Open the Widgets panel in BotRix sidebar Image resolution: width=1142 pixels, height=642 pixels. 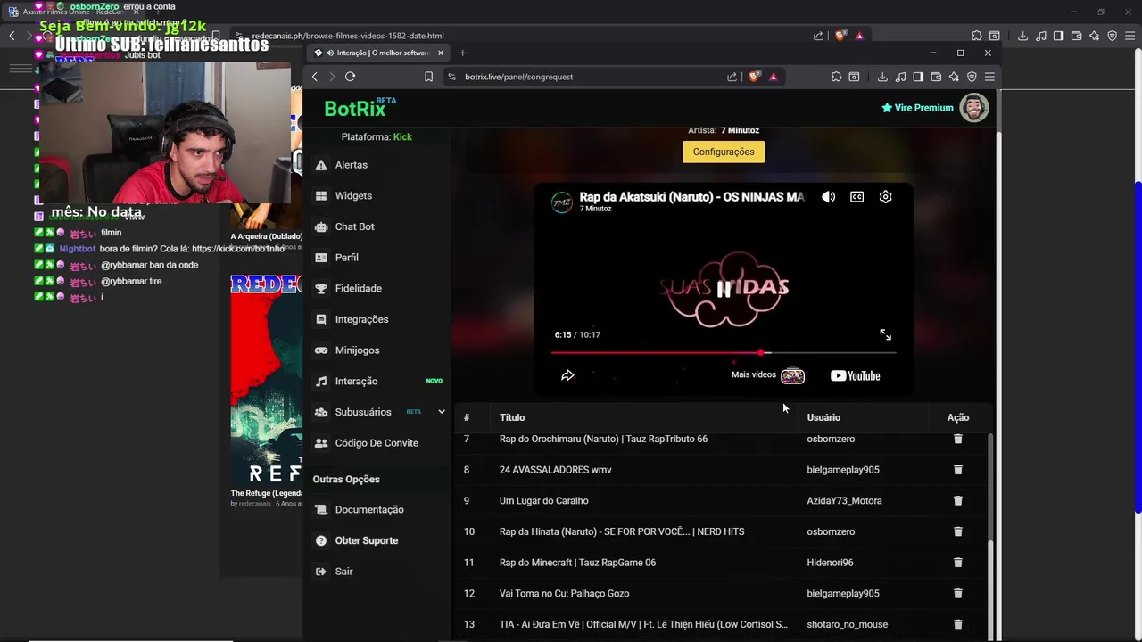click(353, 196)
